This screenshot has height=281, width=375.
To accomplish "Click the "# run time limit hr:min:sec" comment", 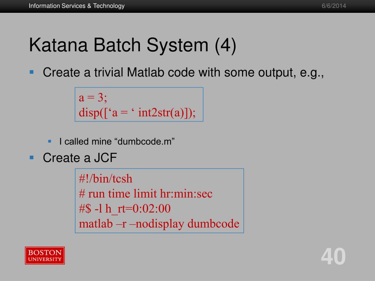I will point(146,194).
